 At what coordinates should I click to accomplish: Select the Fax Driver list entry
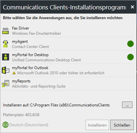(68, 31)
